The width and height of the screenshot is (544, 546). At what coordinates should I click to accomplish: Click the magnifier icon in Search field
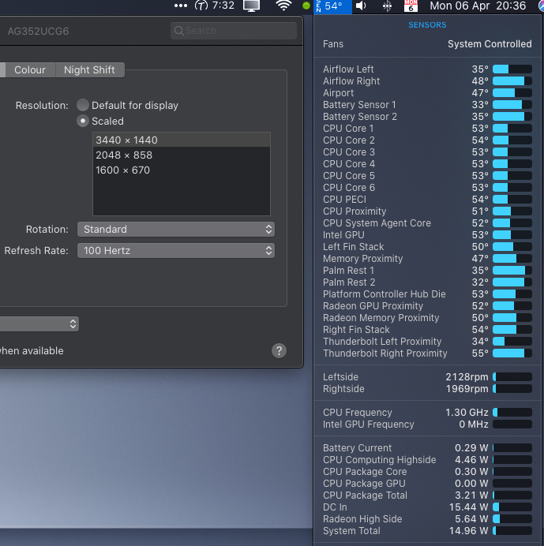coord(178,31)
